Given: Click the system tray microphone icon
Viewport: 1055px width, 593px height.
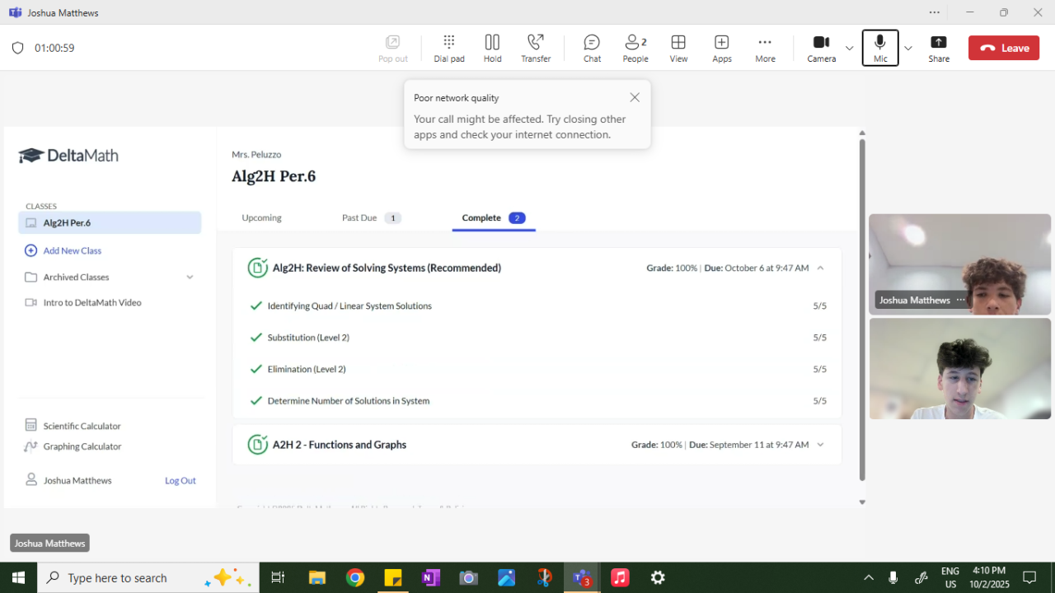Looking at the screenshot, I should pyautogui.click(x=893, y=577).
